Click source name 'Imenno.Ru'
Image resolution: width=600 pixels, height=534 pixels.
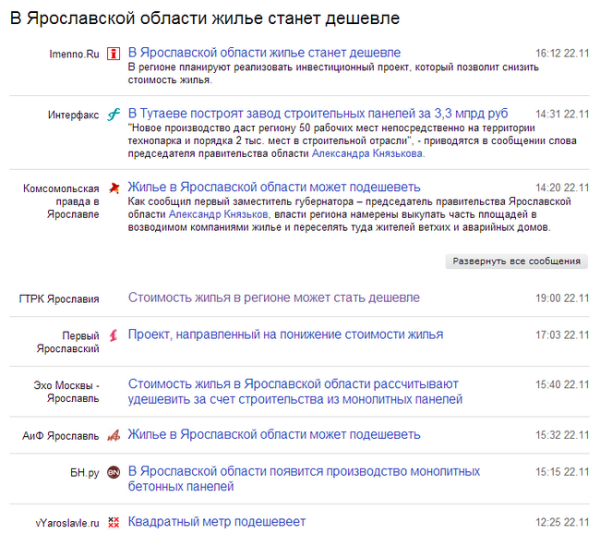(74, 54)
